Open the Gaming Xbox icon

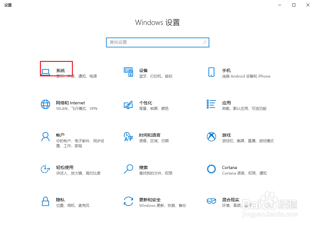211,137
